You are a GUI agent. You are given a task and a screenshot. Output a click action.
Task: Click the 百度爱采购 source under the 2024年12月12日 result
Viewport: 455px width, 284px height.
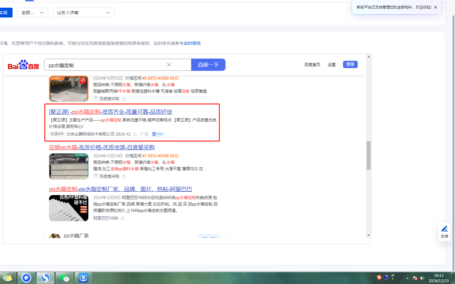point(109,99)
